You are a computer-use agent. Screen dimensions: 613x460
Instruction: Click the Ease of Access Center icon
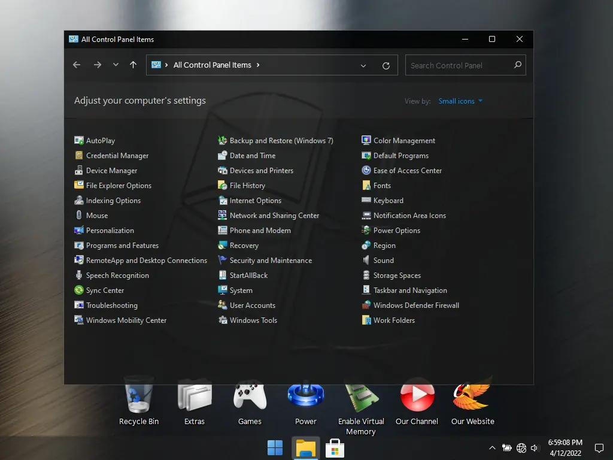click(x=366, y=171)
